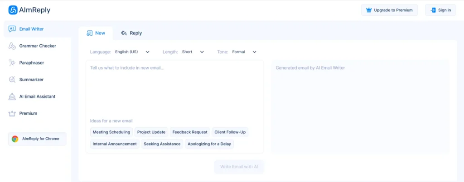Open Paraphraser in sidebar
Screen dimensions: 464x182
coord(37,62)
